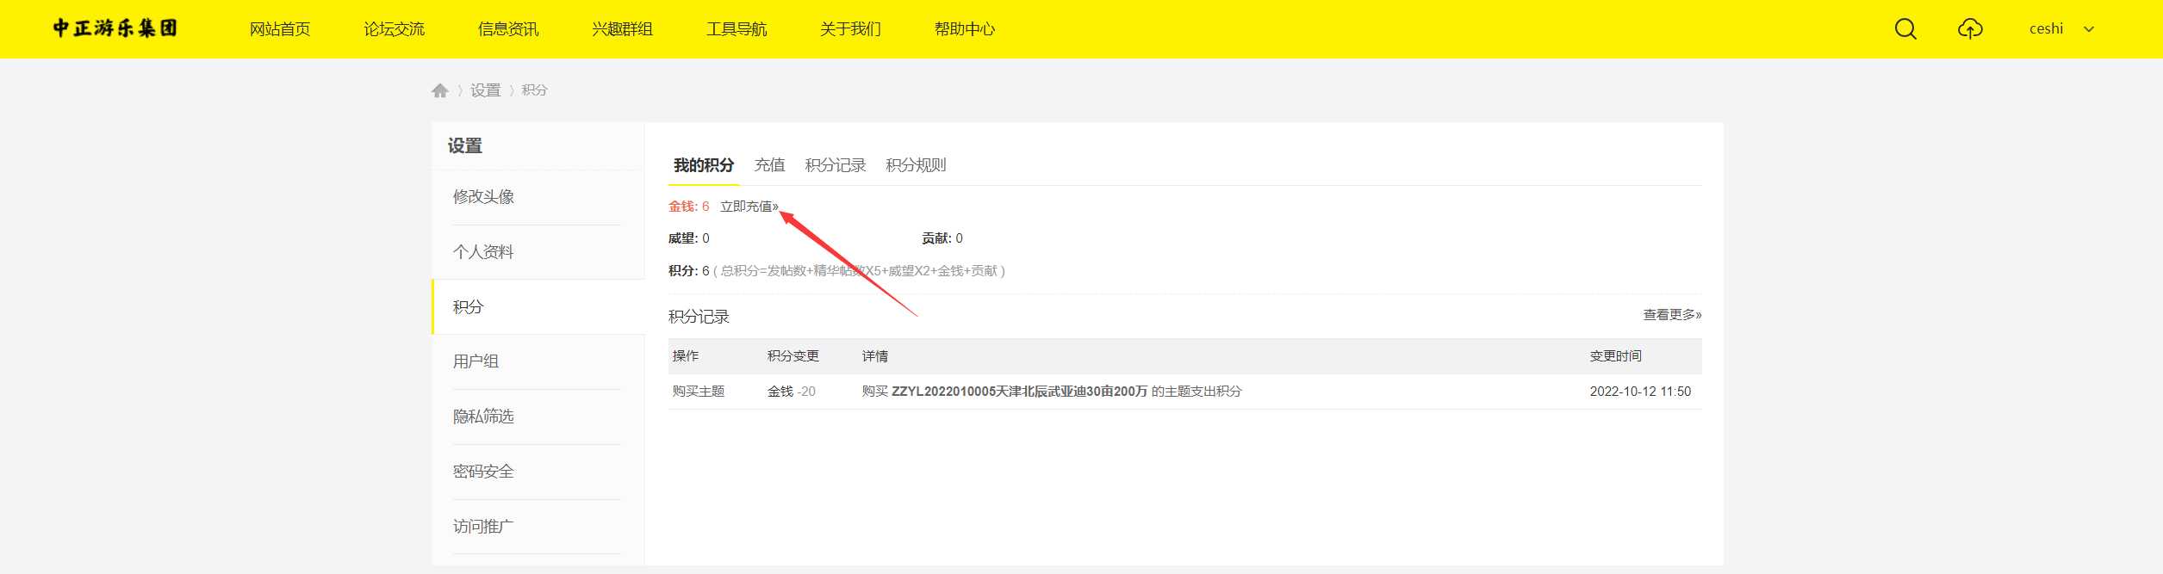Click the 金钱: 6 balance value

pyautogui.click(x=689, y=207)
